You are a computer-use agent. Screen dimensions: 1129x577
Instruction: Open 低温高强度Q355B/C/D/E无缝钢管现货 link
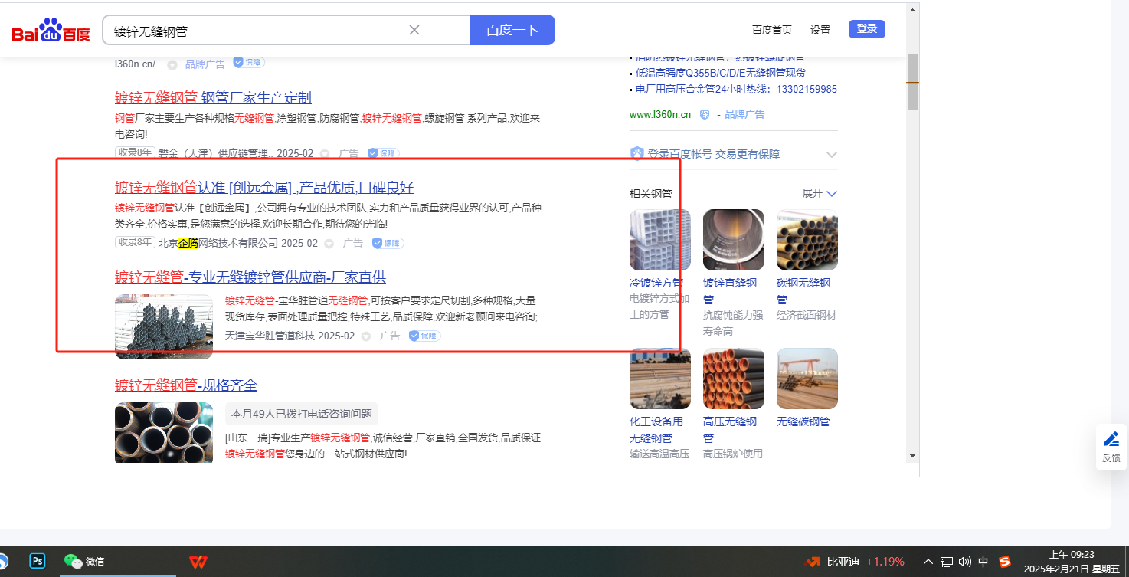coord(721,73)
